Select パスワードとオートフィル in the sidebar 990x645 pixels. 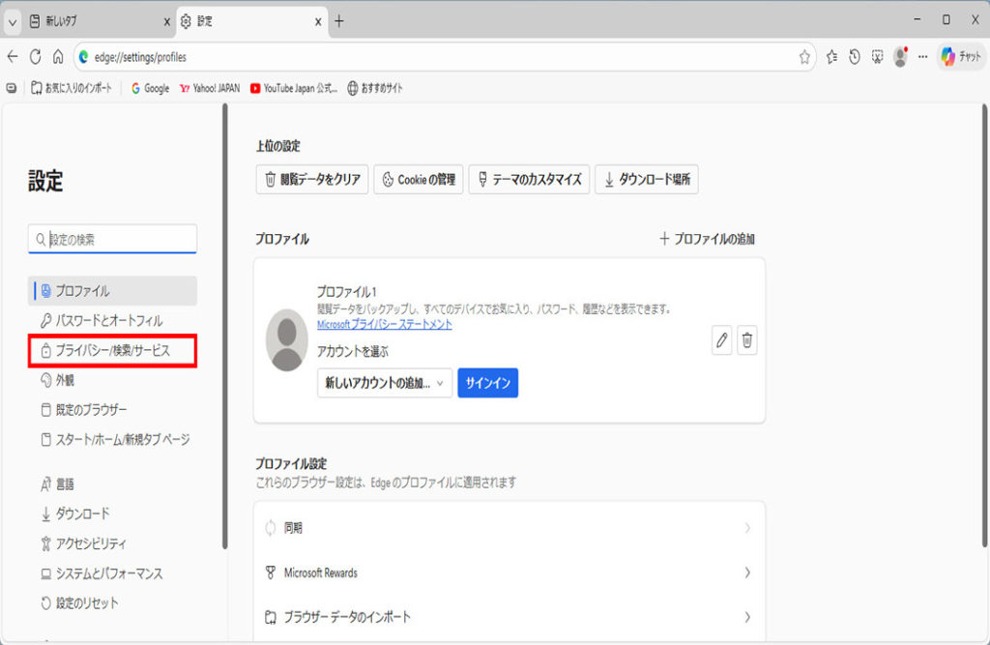coord(108,321)
